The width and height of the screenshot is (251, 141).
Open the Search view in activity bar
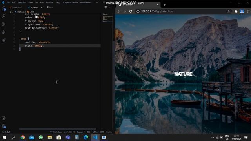pos(4,16)
